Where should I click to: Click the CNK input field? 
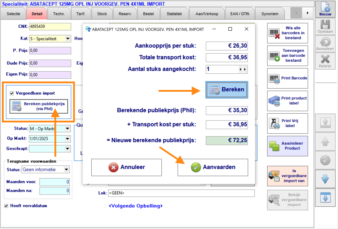tap(50, 27)
